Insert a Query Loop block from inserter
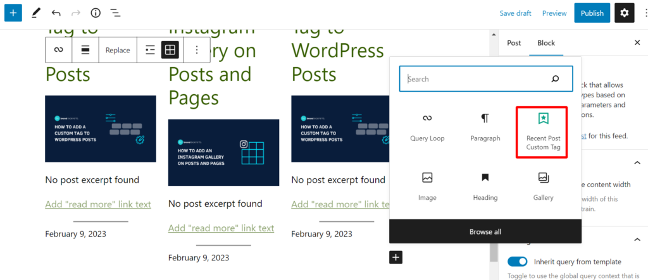The height and width of the screenshot is (280, 648). pyautogui.click(x=427, y=128)
